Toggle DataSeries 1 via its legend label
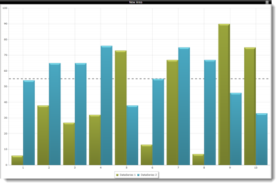279x186 pixels. pyautogui.click(x=127, y=175)
